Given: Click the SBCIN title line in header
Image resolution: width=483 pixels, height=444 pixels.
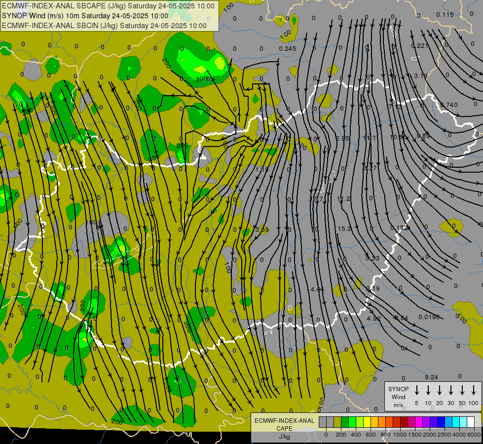Looking at the screenshot, I should (x=104, y=26).
